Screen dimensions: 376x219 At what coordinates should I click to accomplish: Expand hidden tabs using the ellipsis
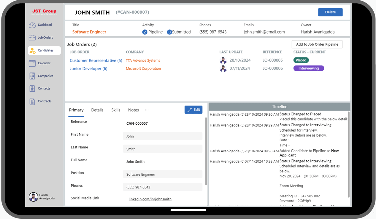tap(147, 110)
